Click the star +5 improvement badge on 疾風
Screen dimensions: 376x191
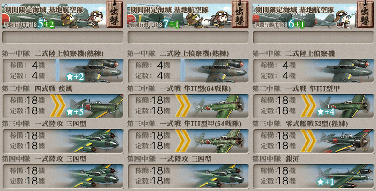click(75, 112)
